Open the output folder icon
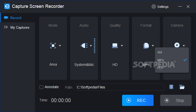Image resolution: width=196 pixels, height=112 pixels. pos(182,87)
